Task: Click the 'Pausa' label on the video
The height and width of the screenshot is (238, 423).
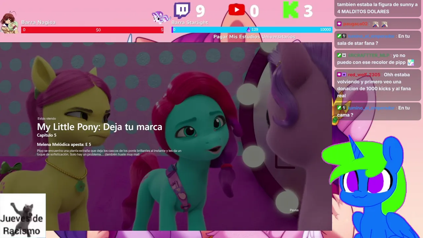Action: [294, 210]
